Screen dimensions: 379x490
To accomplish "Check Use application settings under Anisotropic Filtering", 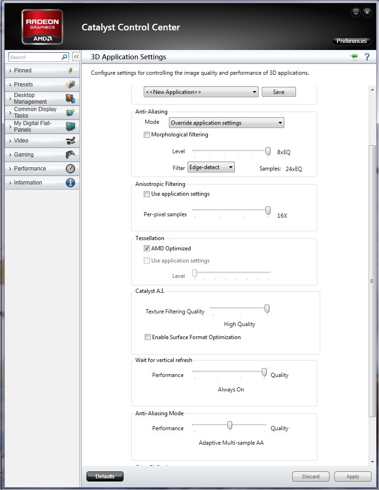I will [147, 194].
